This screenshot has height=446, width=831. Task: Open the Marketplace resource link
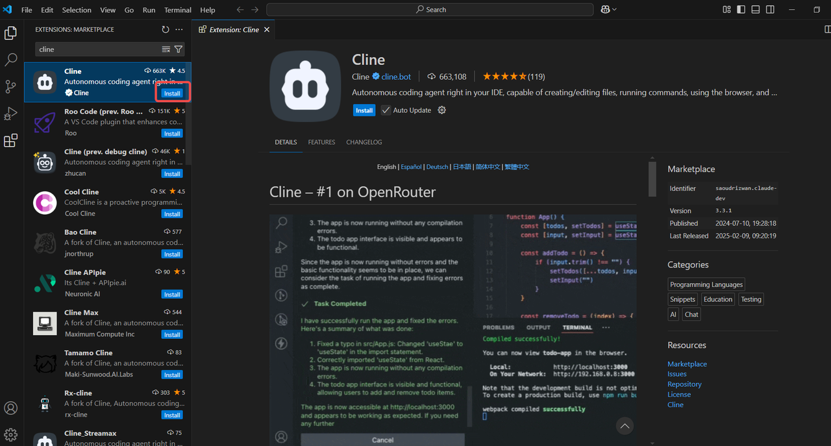click(687, 364)
